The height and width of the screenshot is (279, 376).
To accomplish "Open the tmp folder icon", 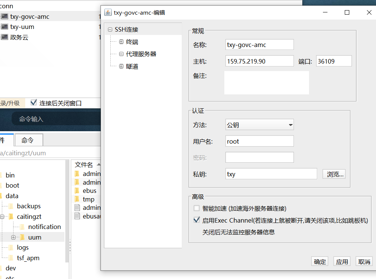I will [76, 199].
